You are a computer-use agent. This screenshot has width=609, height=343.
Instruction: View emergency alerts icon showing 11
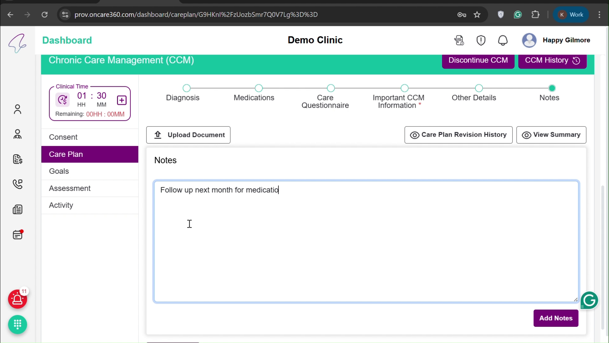point(17,299)
